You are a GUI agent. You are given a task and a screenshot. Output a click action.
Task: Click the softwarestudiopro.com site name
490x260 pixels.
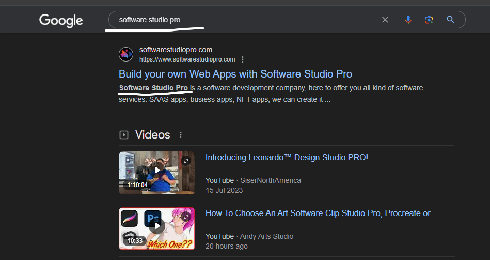(x=176, y=50)
